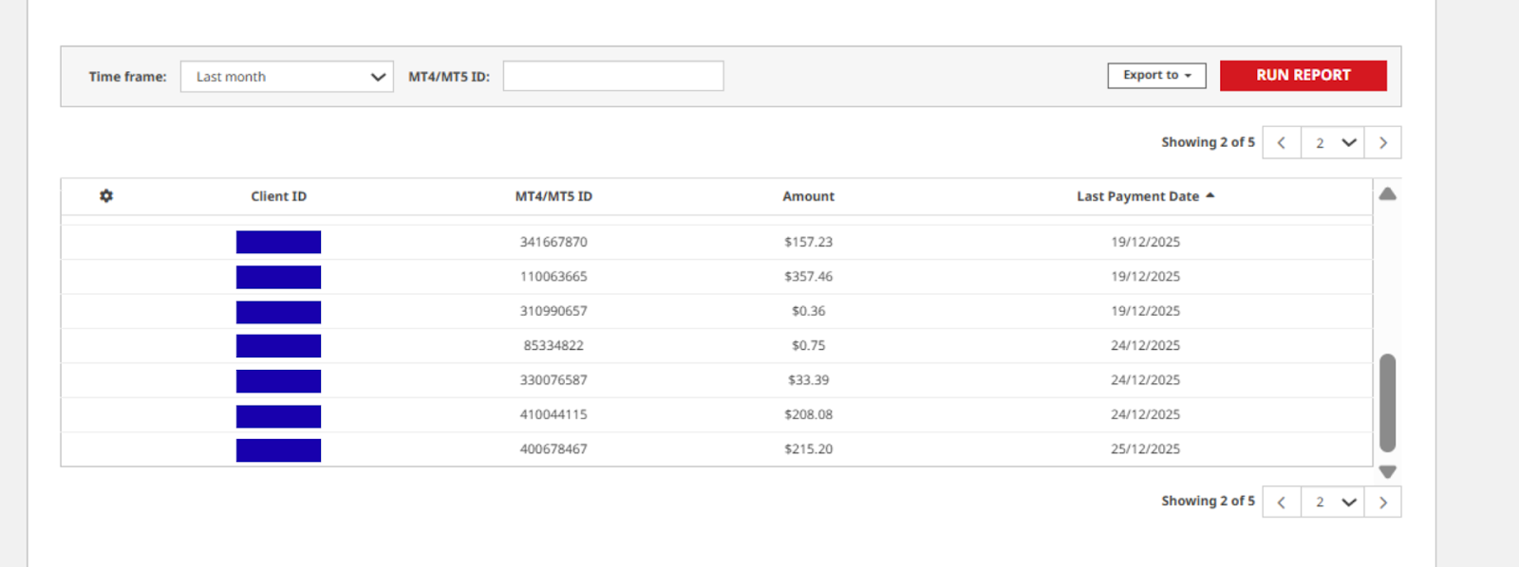Click the top Showing 2 of 5 label
Screen dimensions: 1519x567
click(1208, 142)
